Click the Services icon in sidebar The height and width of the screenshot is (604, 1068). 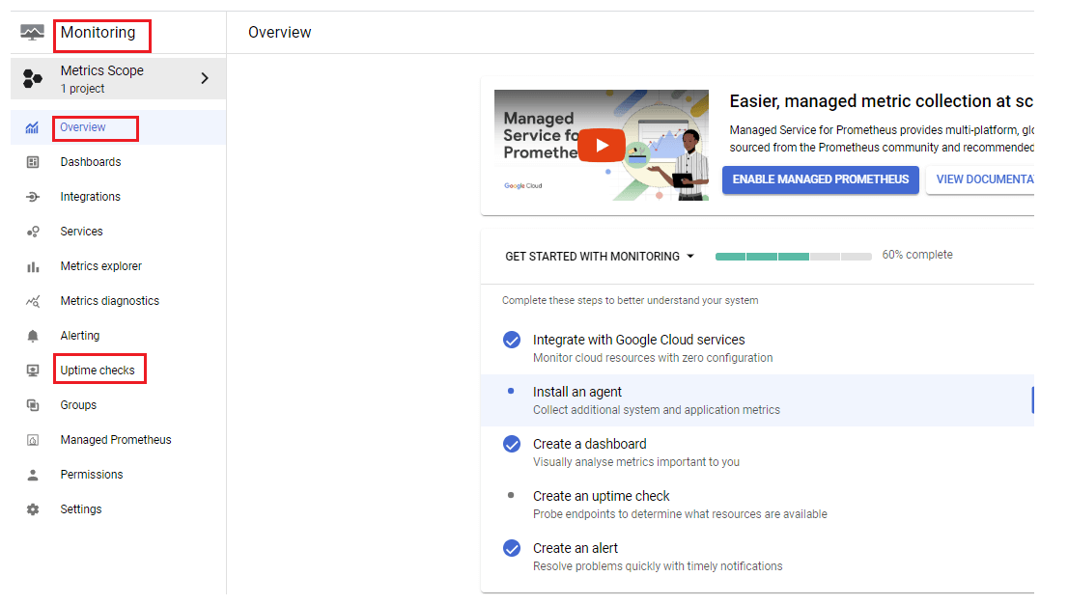coord(33,232)
